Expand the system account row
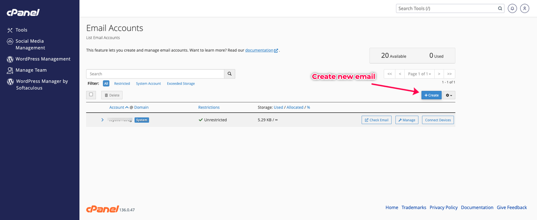The image size is (537, 220). tap(102, 120)
